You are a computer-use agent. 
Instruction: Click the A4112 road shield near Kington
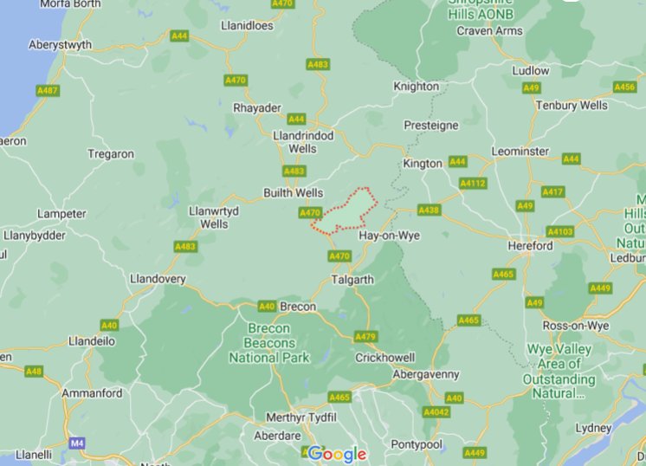[x=473, y=183]
